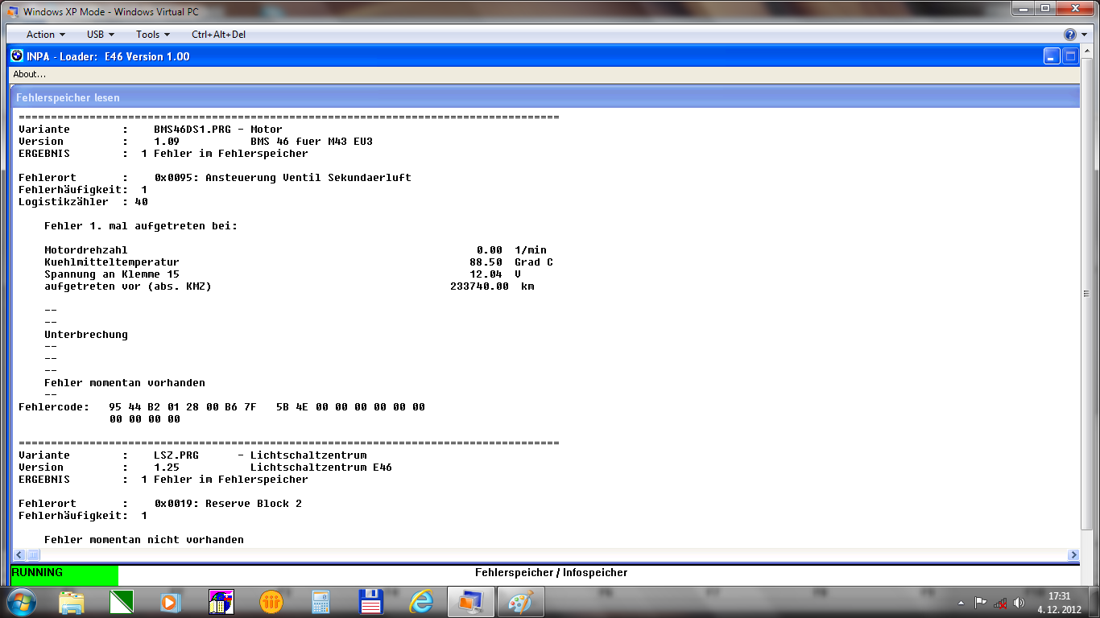
Task: Click the BMW logo in INPA title bar
Action: coord(17,56)
